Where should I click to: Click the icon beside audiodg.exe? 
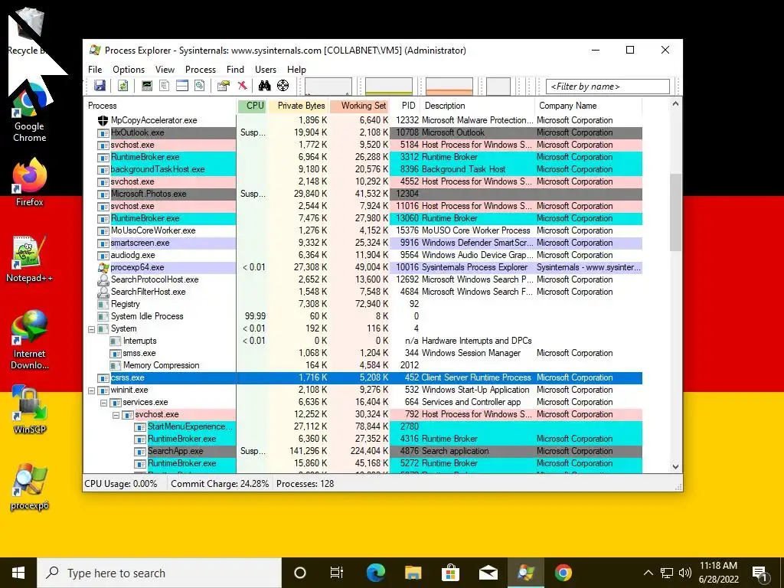(103, 256)
